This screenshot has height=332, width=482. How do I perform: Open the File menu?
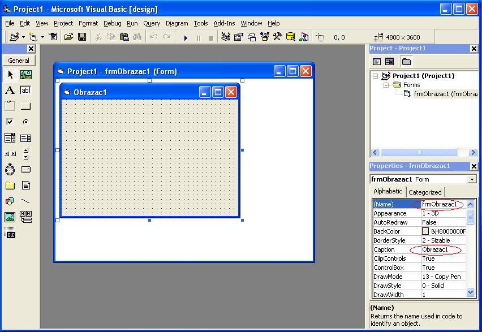(10, 23)
